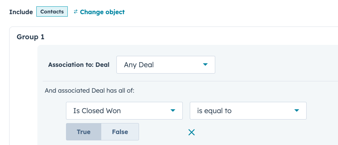
Task: Click the caret arrow beside is equal to
Action: (x=296, y=111)
